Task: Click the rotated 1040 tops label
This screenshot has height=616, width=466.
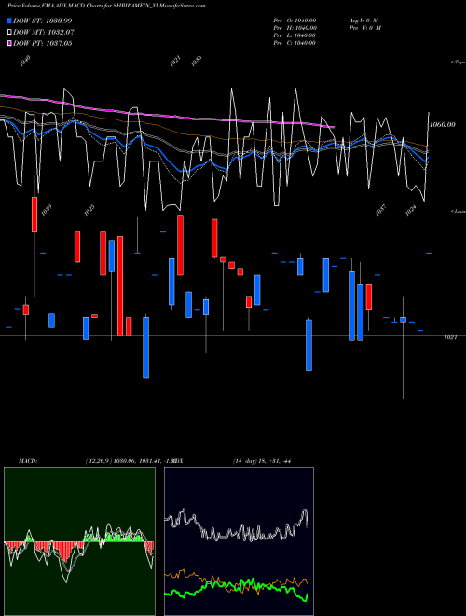Action: tap(25, 61)
